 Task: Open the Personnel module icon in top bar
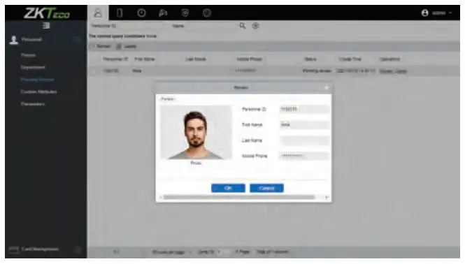98,13
